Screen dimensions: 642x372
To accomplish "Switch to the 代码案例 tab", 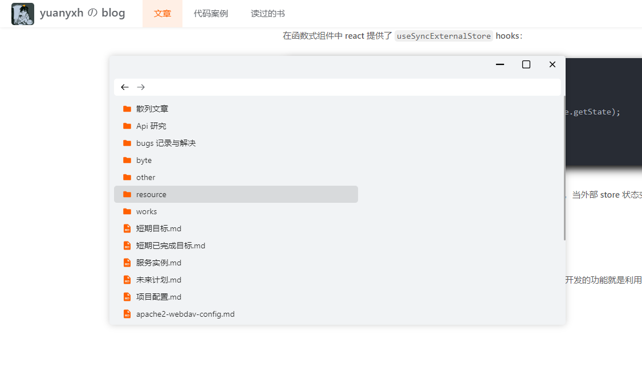I will tap(210, 14).
